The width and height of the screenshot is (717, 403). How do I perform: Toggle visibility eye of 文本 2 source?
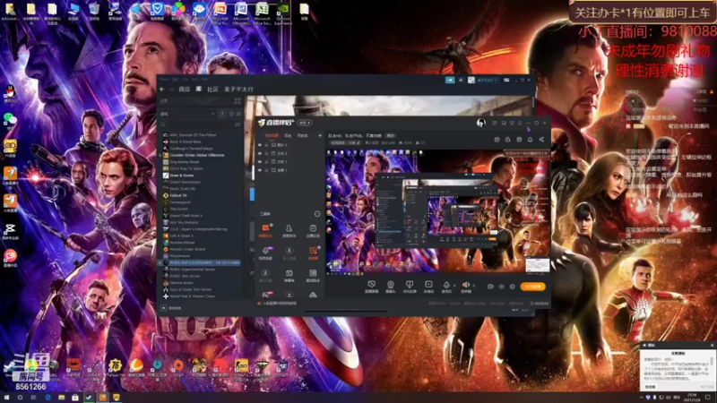coord(260,153)
